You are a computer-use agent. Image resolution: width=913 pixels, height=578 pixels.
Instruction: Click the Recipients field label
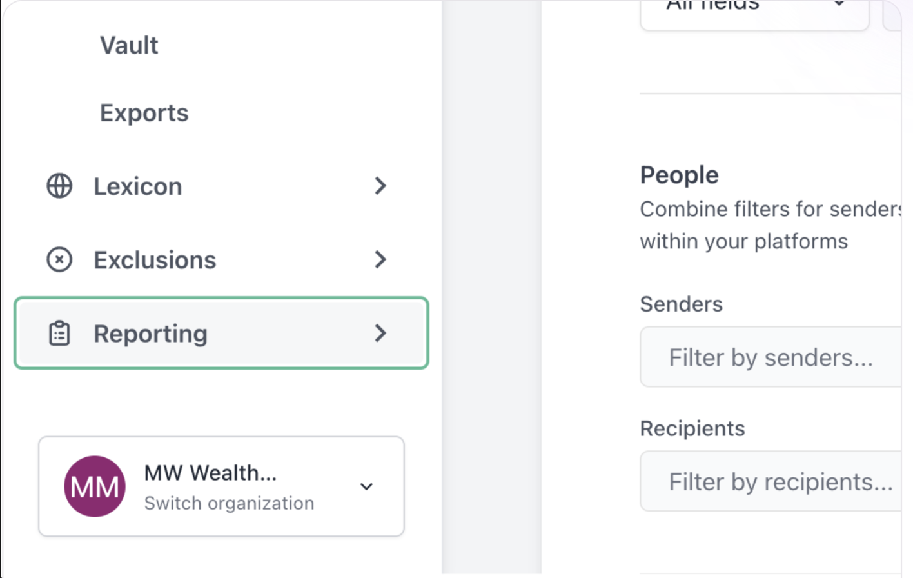[x=692, y=428]
